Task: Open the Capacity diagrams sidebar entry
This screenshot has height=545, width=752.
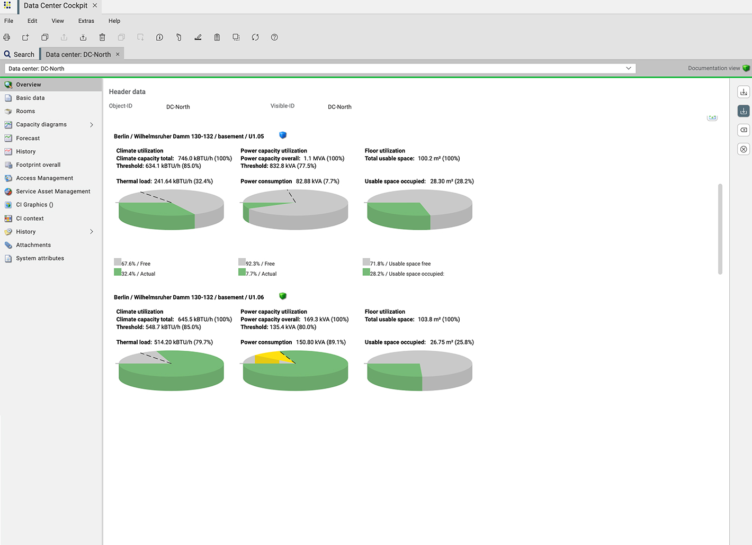Action: (x=41, y=124)
